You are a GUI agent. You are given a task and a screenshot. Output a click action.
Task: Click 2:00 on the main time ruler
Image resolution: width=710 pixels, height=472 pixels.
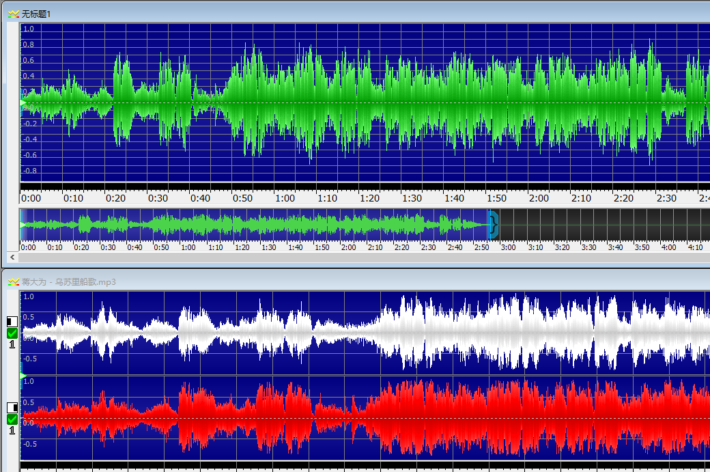[x=539, y=198]
